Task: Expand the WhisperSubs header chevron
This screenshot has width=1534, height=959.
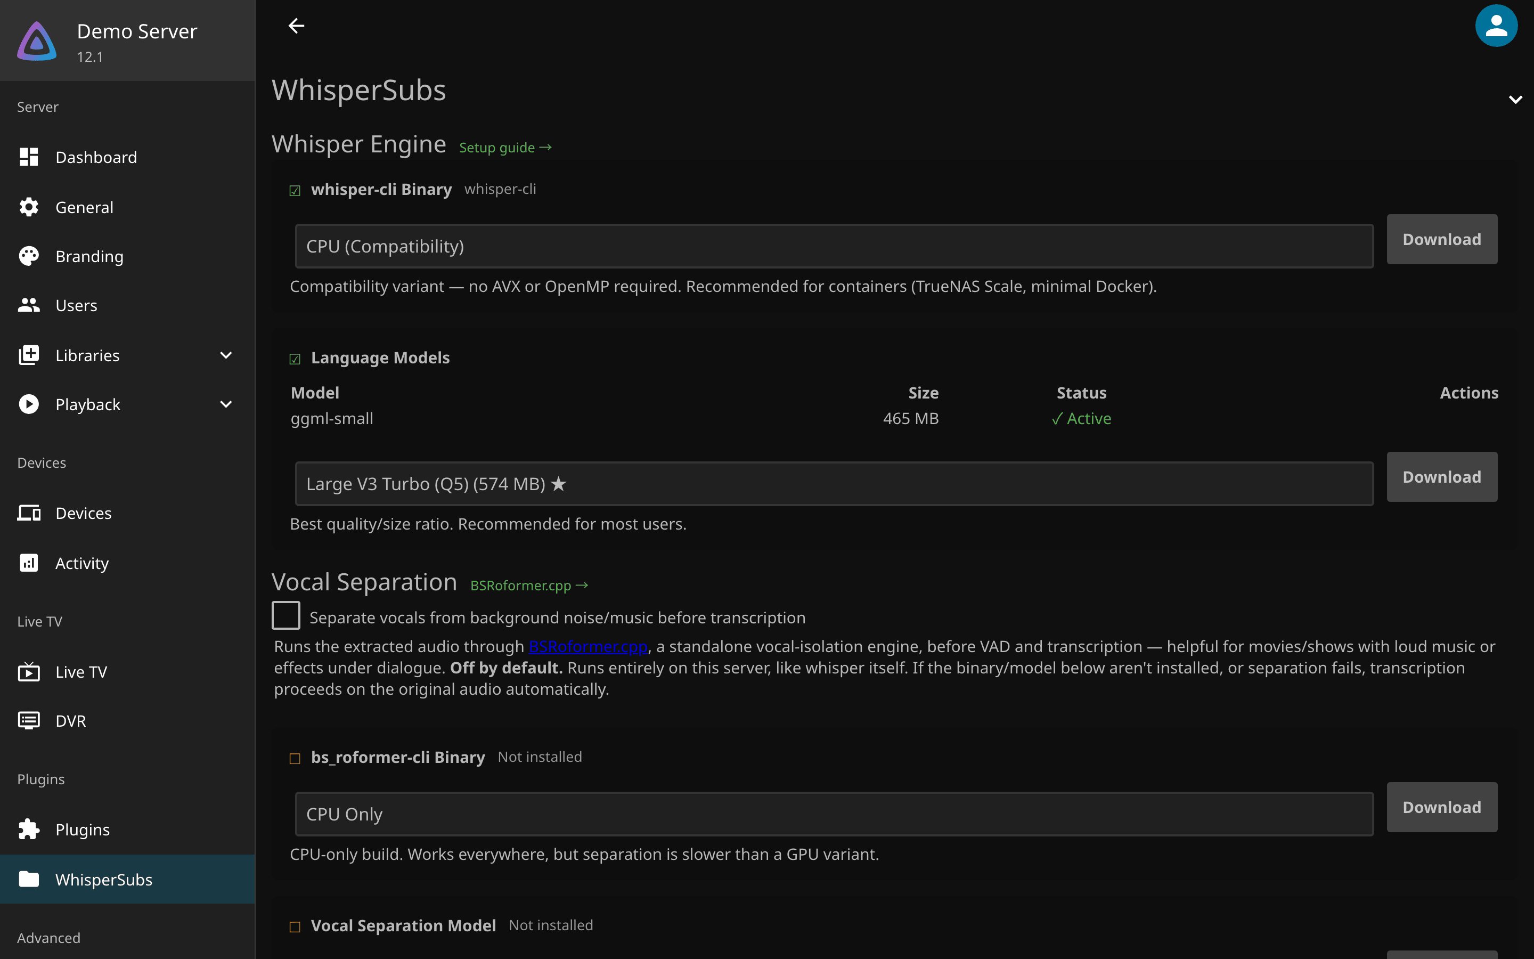Action: (1515, 100)
